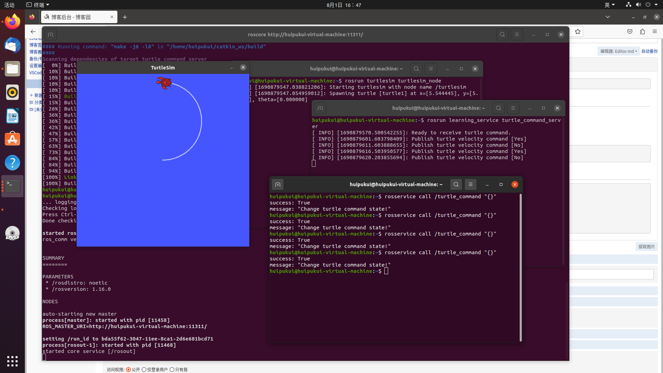The height and width of the screenshot is (373, 663).
Task: Launch Thunderbird from the dock
Action: [12, 46]
